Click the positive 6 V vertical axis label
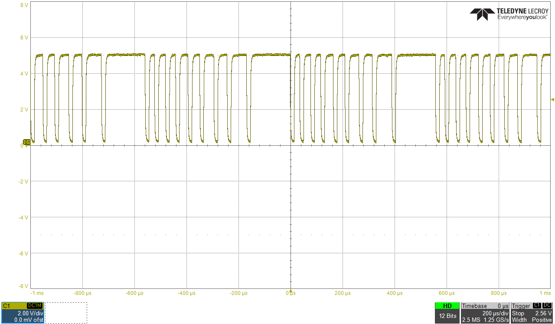 [24, 38]
